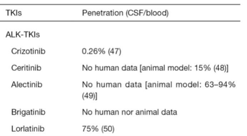
Task: Click the '63–94%' animal model value
Action: click(220, 85)
